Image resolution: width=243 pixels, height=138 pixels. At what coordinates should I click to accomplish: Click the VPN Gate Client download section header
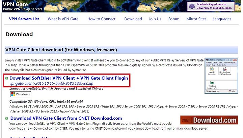(x=122, y=50)
